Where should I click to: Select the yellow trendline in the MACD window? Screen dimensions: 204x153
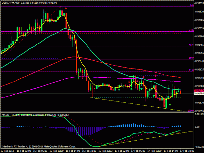(146, 139)
